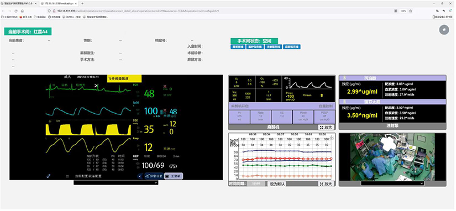The image size is (456, 211).
Task: Enlarge the anesthesia machine panel (放大)
Action: click(326, 127)
